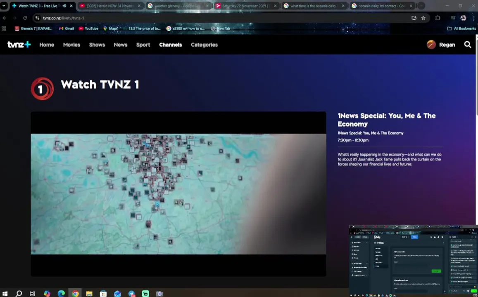The width and height of the screenshot is (478, 297).
Task: Open Shows section
Action: click(x=97, y=45)
